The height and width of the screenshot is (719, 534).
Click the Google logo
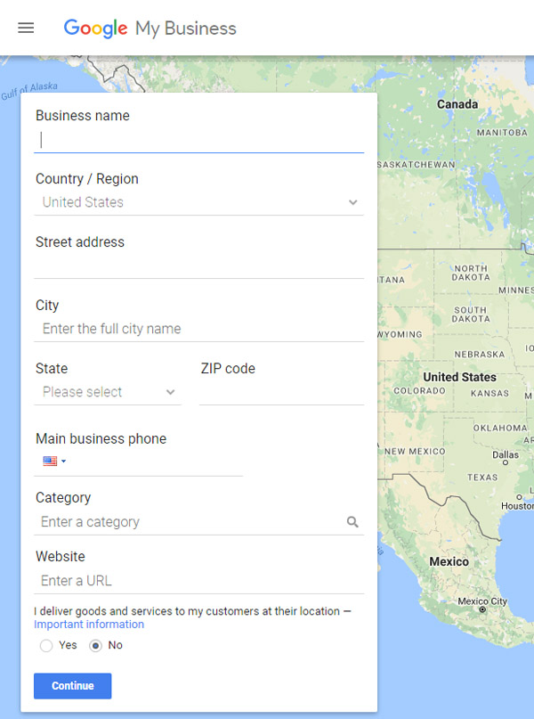pos(95,29)
